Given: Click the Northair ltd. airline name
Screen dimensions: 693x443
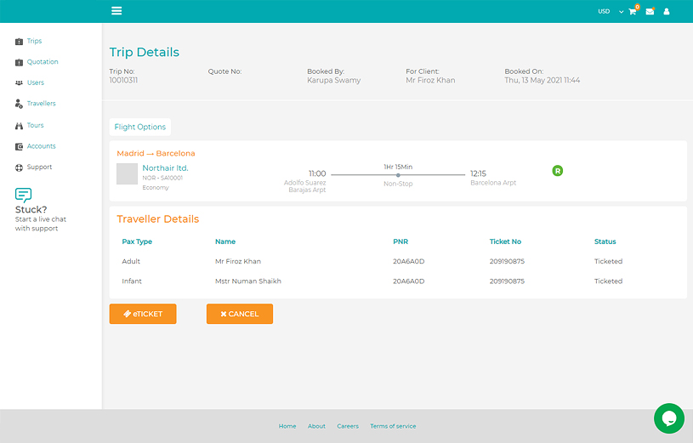Looking at the screenshot, I should (165, 168).
